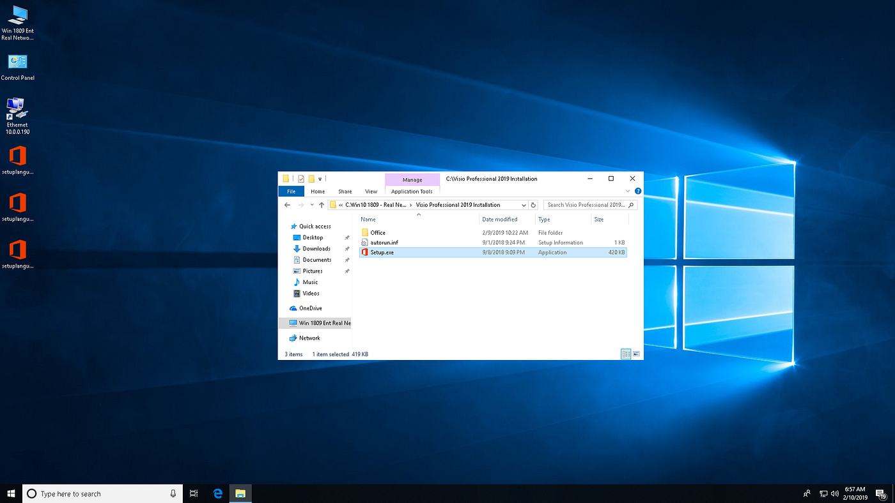
Task: Open the clock showing 6:57 AM
Action: tap(855, 493)
